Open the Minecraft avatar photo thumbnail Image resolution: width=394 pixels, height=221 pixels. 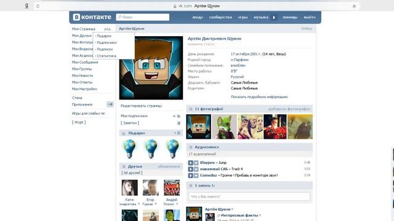pyautogui.click(x=198, y=127)
